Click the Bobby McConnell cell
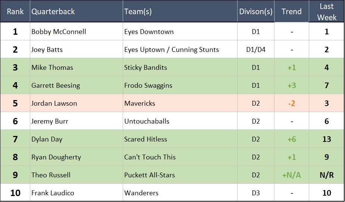Image resolution: width=345 pixels, height=202 pixels. click(59, 32)
